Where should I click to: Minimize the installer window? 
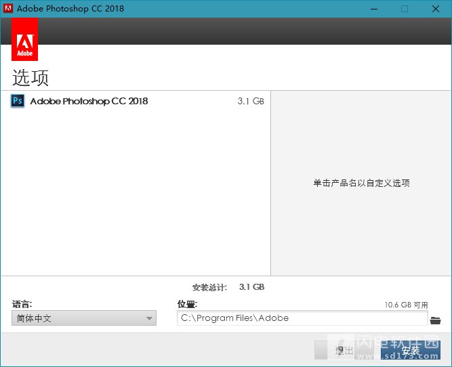pos(374,9)
